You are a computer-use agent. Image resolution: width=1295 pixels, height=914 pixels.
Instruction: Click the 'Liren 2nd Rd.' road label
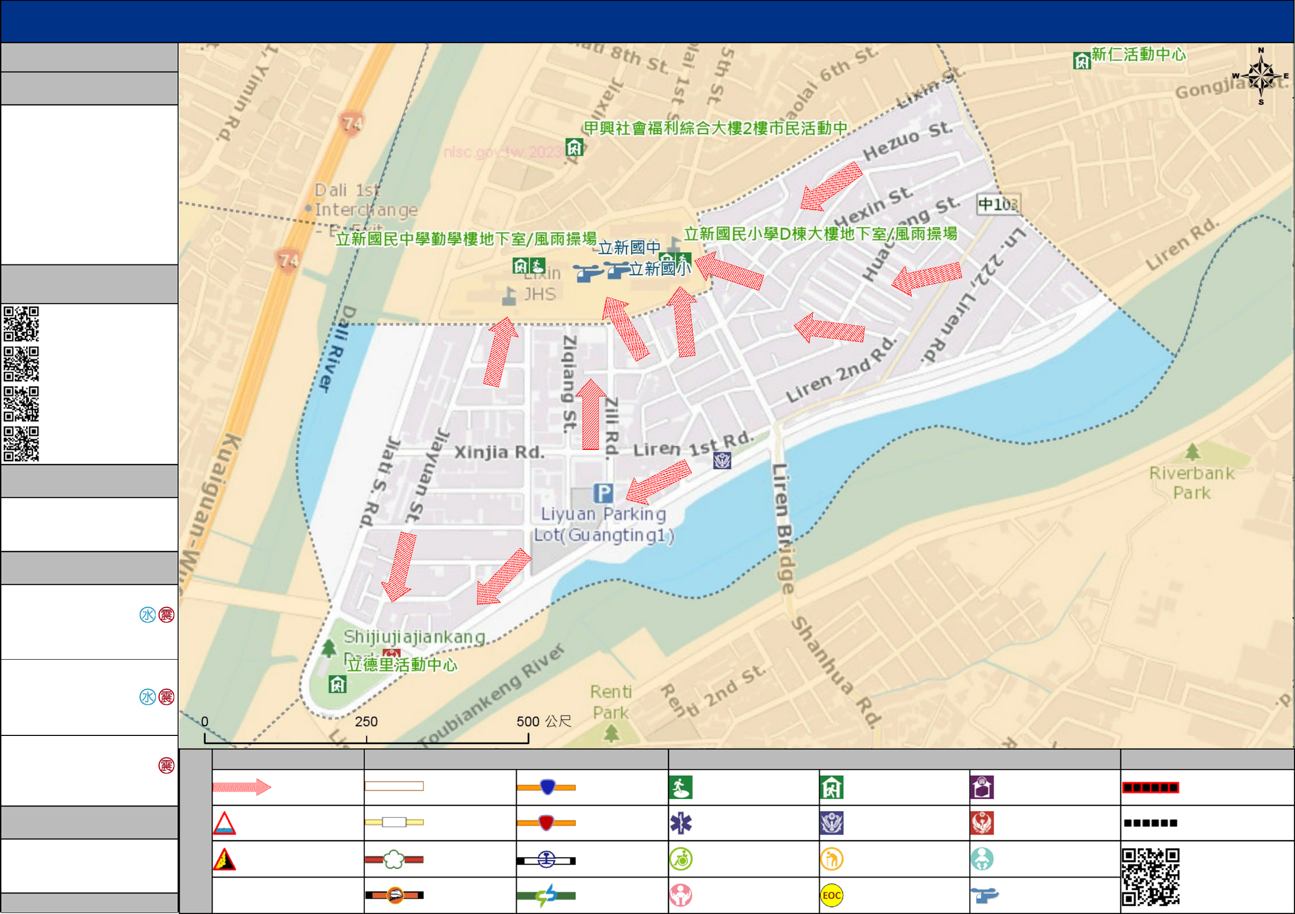[x=841, y=371]
